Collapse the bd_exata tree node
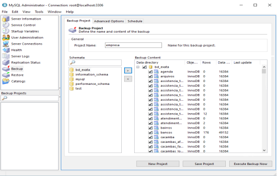 (x=138, y=67)
